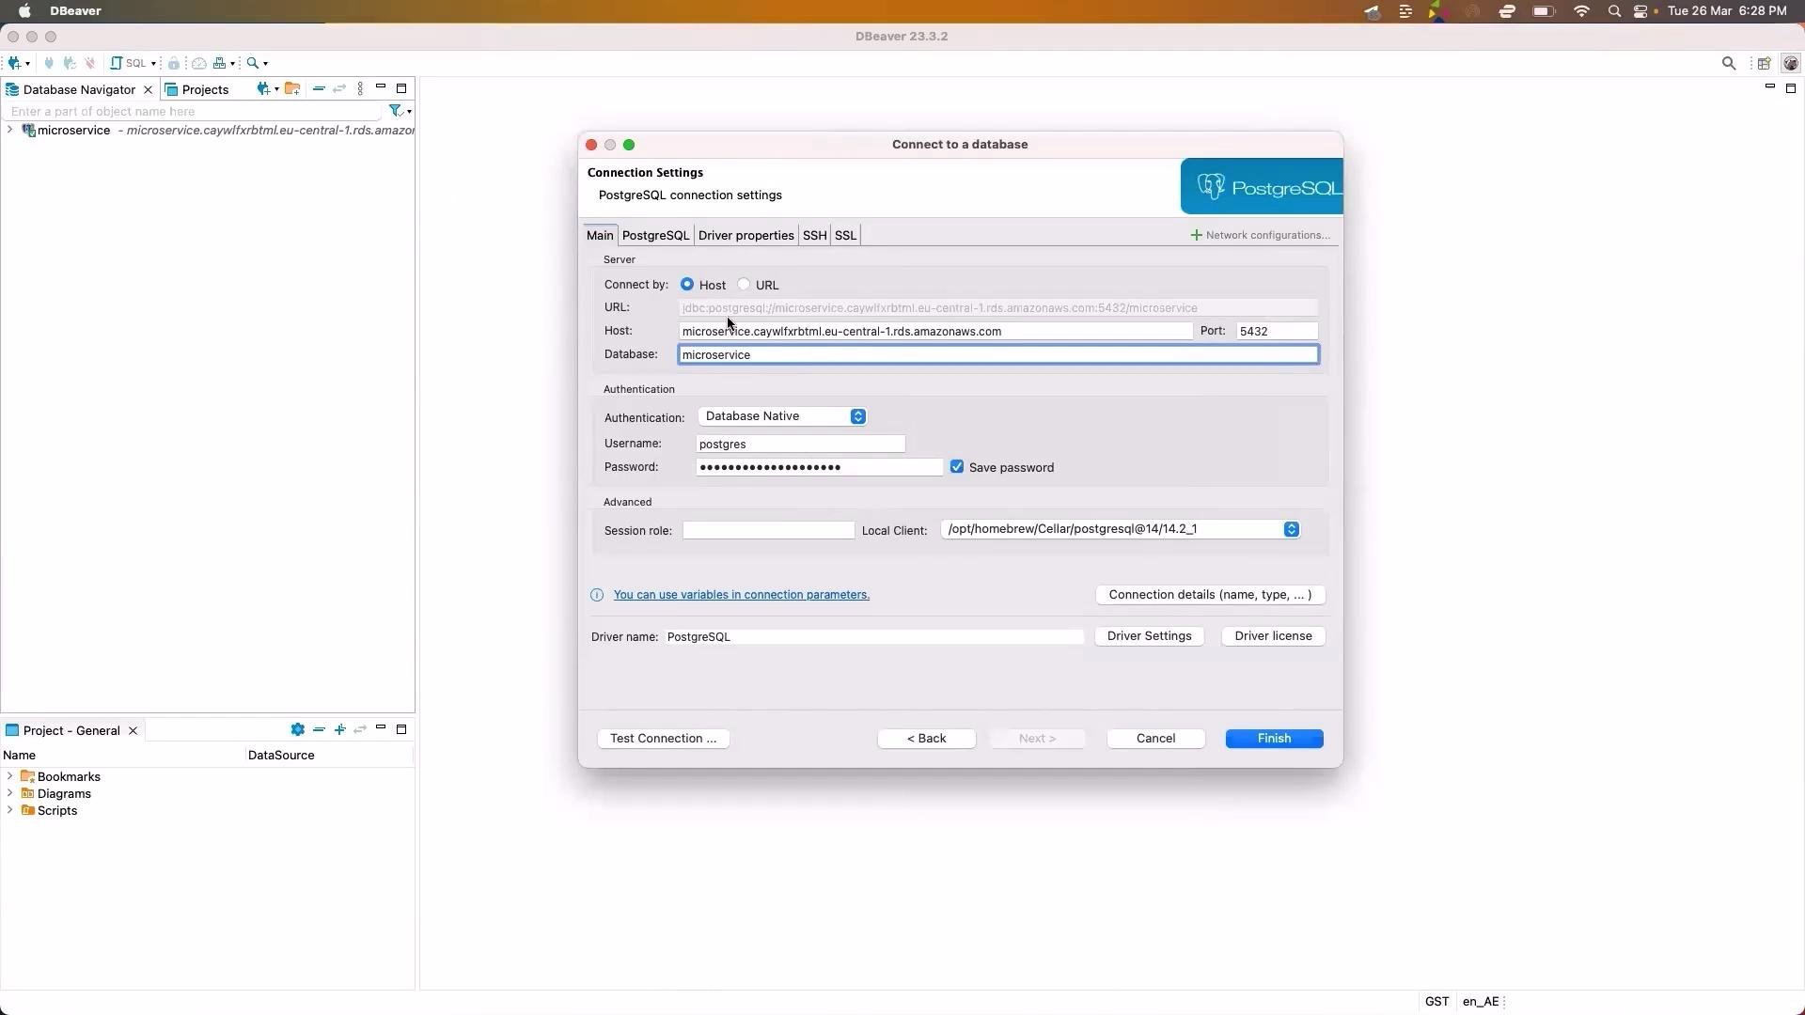This screenshot has height=1015, width=1805.
Task: Switch to the SSL tab
Action: [845, 235]
